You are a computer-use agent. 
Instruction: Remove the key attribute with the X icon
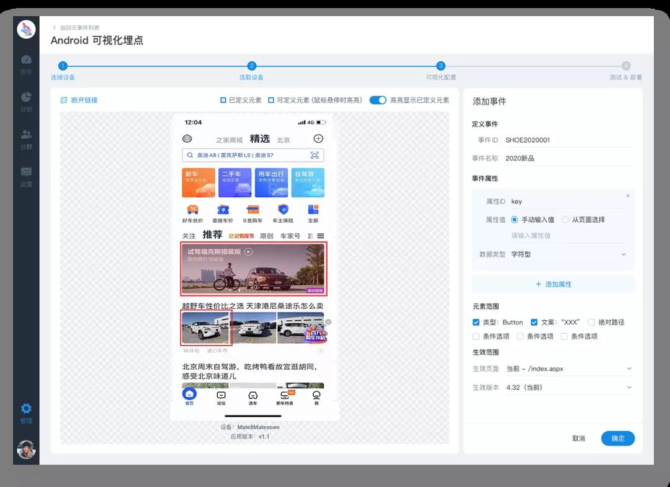click(628, 195)
